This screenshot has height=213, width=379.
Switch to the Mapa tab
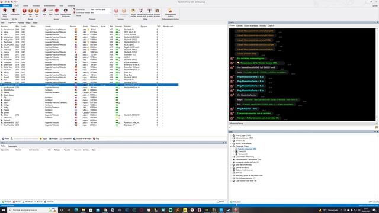(x=28, y=22)
